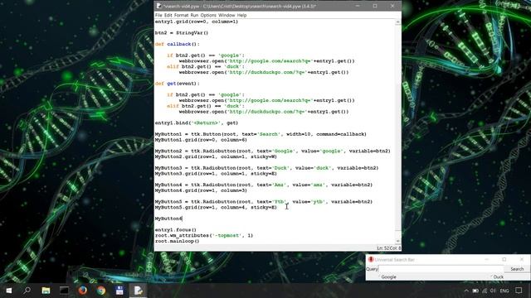Click the editor scrollbar up arrow
Viewport: 531px width, 298px height.
click(398, 22)
